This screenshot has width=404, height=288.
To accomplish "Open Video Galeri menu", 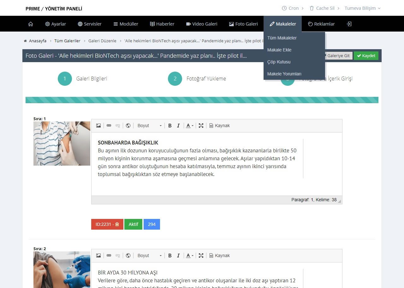I will (x=202, y=24).
